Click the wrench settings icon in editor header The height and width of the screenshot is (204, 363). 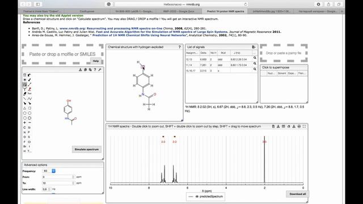pyautogui.click(x=100, y=70)
